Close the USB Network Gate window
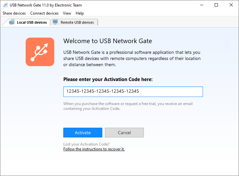The width and height of the screenshot is (239, 176). (231, 5)
